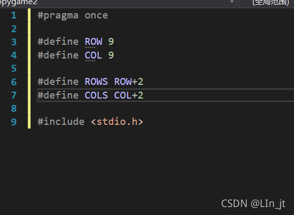The height and width of the screenshot is (215, 294).
Task: Click the ROWS identifier on line 6
Action: pyautogui.click(x=96, y=82)
